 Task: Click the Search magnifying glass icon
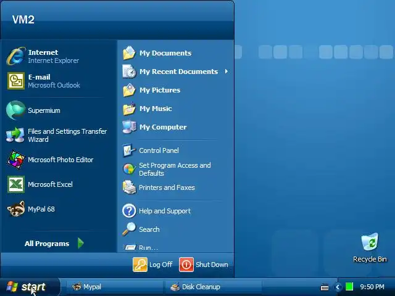point(129,229)
